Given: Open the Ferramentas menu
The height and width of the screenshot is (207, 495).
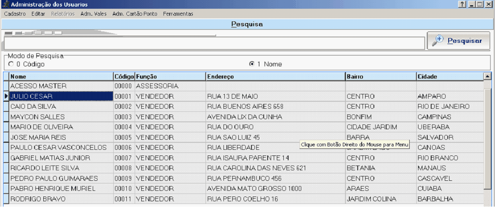Looking at the screenshot, I should [178, 14].
